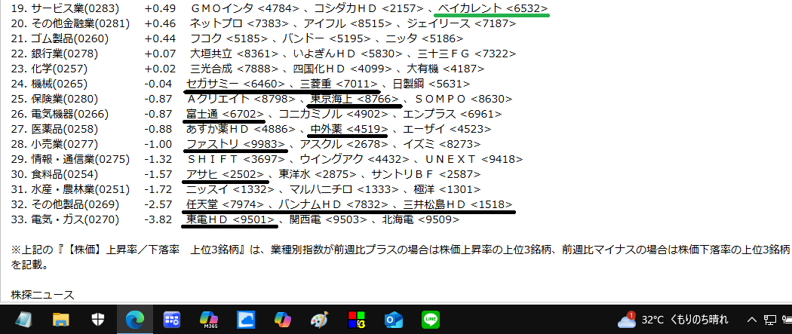Image resolution: width=792 pixels, height=334 pixels.
Task: Click ネットプロ <7383> stock
Action: [239, 23]
